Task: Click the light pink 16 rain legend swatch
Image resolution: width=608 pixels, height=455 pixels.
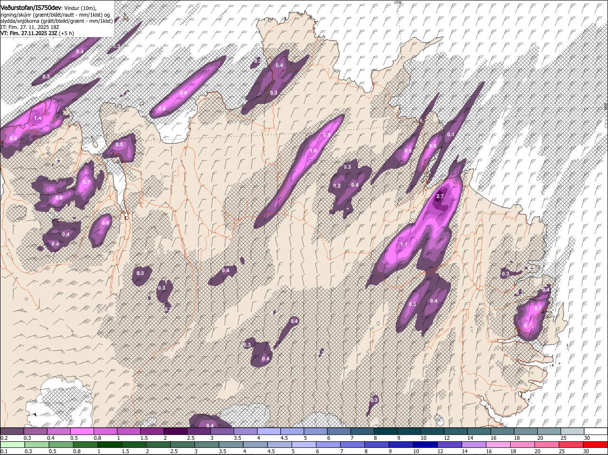Action: point(498,445)
